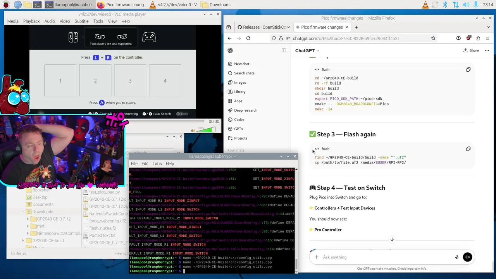Open VLC Playback menu
Screen dimensions: 496x279
(31, 21)
